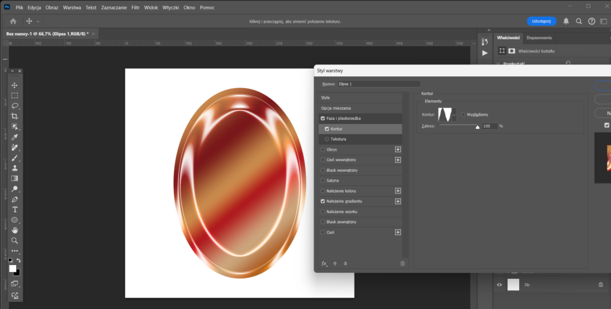Select the Dodge tool
Image resolution: width=611 pixels, height=309 pixels.
[x=14, y=189]
